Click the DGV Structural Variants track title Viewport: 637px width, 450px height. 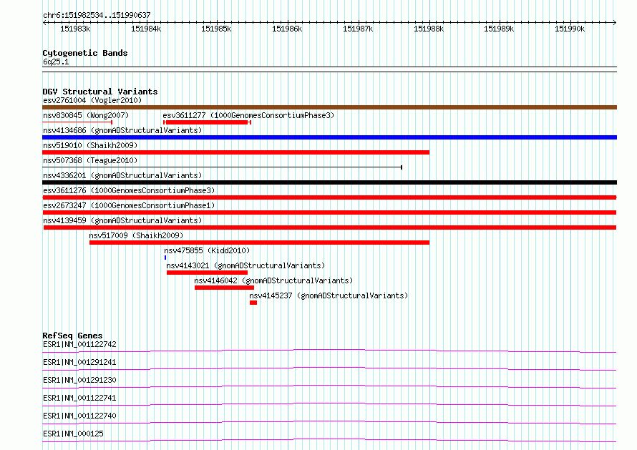click(100, 92)
